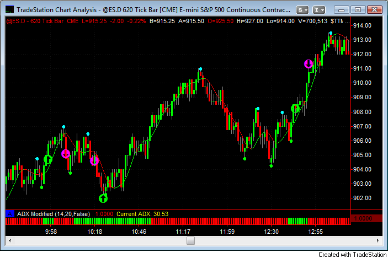388x258 pixels.
Task: Click the right scroll arrow of horizontal scrollbar
Action: 378,240
